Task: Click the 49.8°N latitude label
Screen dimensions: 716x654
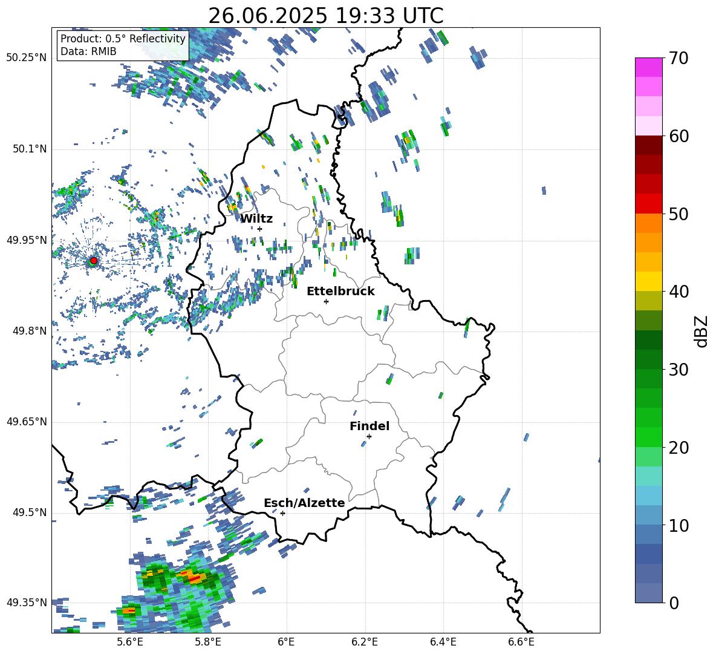Action: [30, 331]
